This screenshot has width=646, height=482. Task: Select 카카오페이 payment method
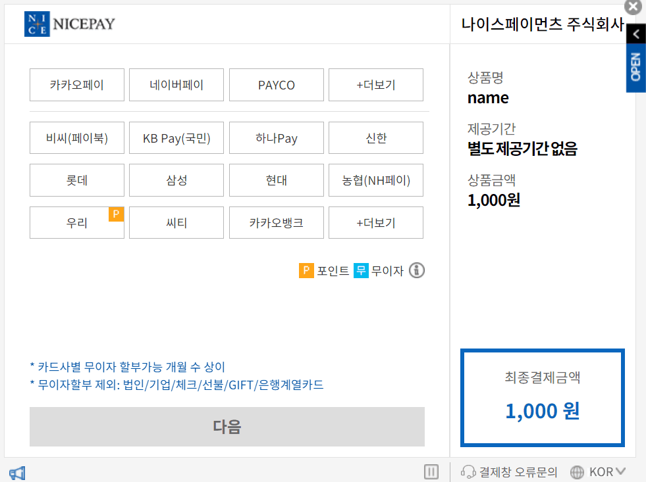(76, 85)
